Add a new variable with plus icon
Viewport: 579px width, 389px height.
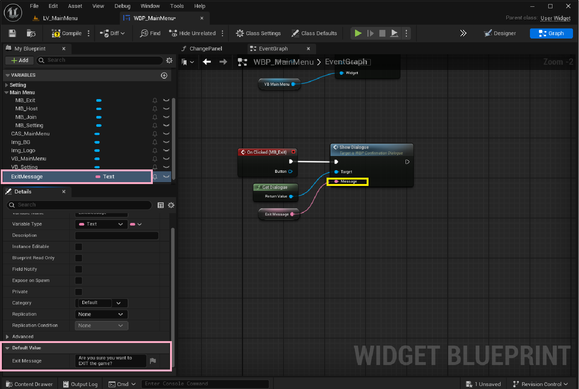coord(164,75)
